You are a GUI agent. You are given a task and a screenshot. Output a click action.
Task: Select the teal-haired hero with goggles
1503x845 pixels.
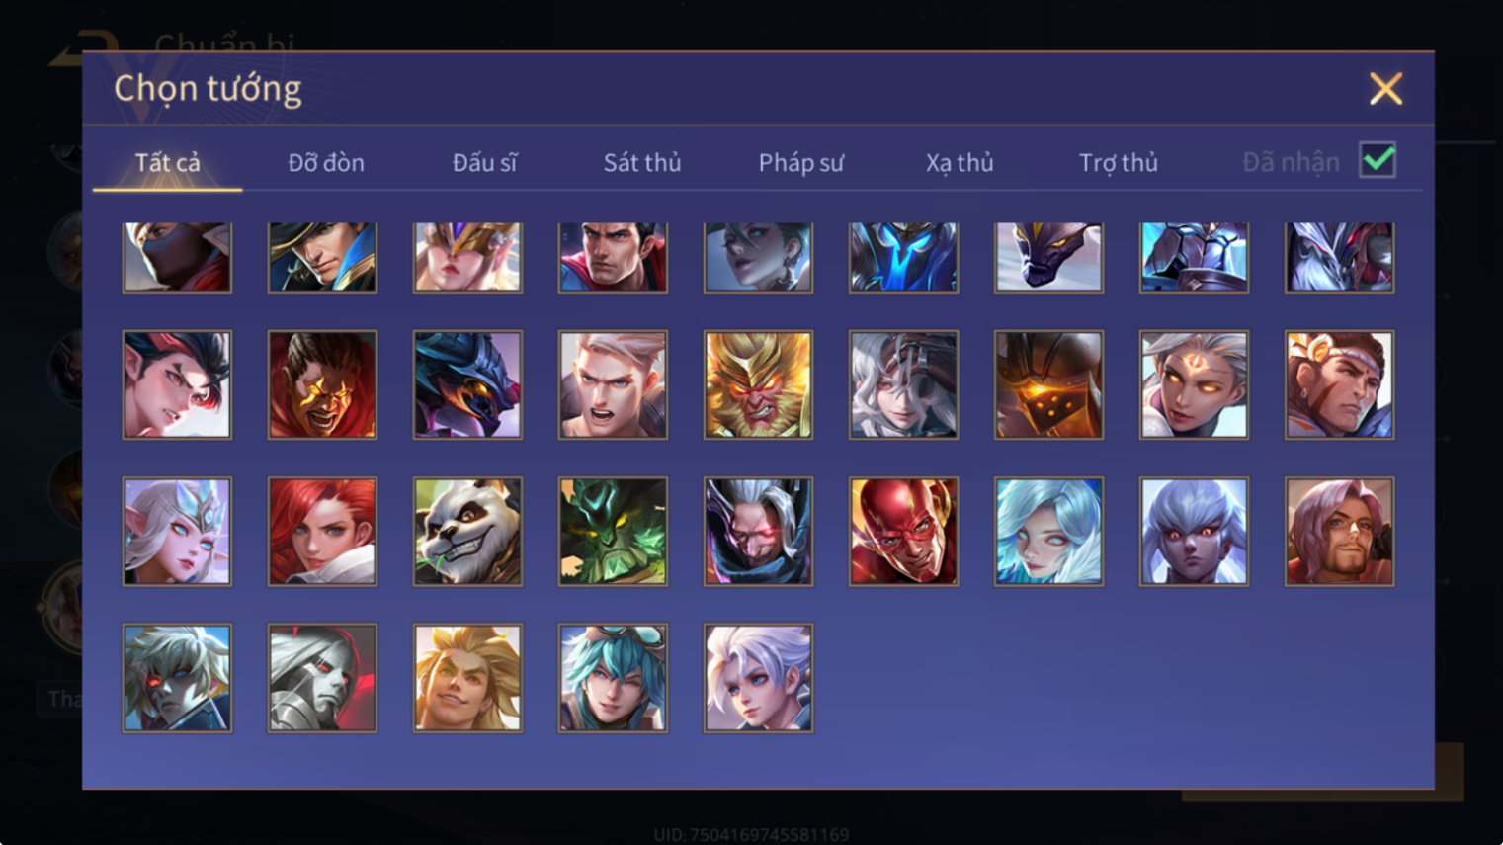(613, 678)
